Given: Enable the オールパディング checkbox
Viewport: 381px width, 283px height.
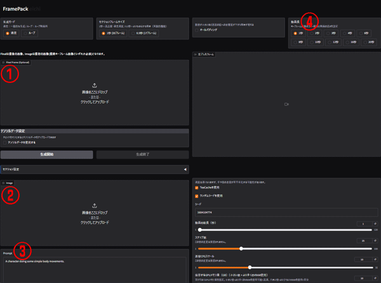Looking at the screenshot, I should coord(197,30).
